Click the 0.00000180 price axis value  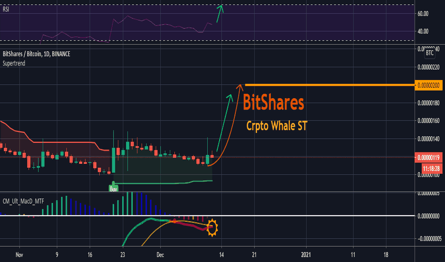click(x=429, y=103)
